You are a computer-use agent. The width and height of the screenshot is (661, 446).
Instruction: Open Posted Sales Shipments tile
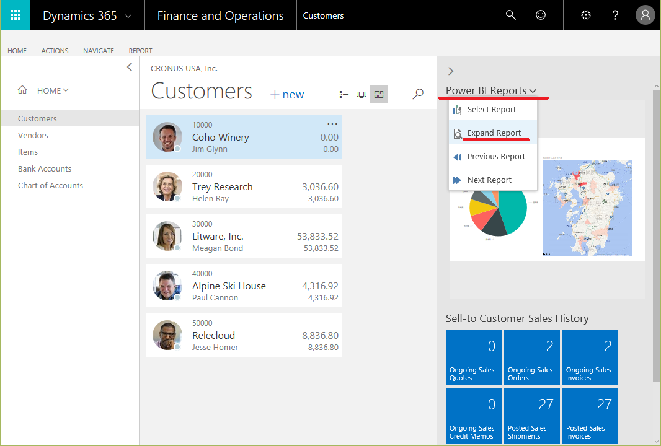click(x=532, y=415)
